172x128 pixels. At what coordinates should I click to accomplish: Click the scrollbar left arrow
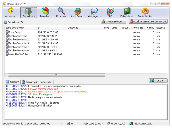click(x=6, y=75)
